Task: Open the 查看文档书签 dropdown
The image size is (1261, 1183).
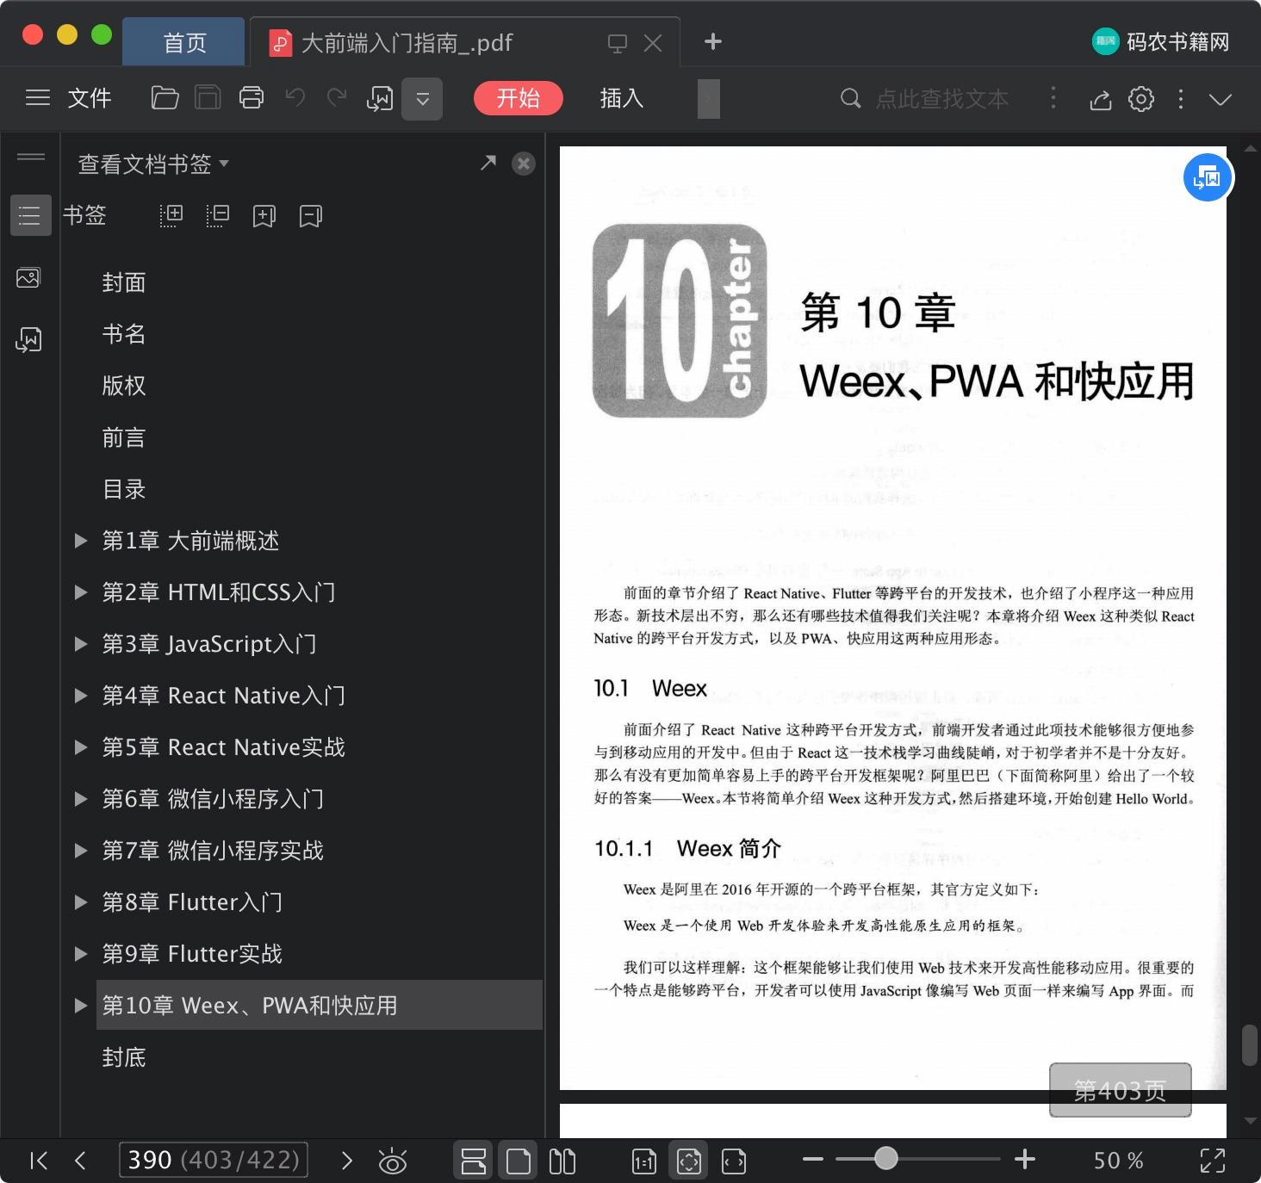Action: click(153, 164)
